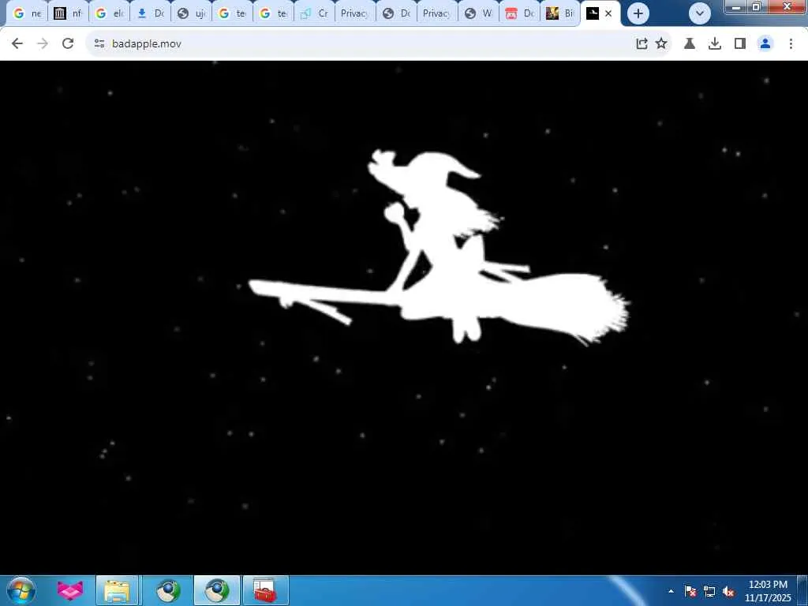This screenshot has width=808, height=606.
Task: Open File Explorer from the taskbar
Action: (117, 590)
